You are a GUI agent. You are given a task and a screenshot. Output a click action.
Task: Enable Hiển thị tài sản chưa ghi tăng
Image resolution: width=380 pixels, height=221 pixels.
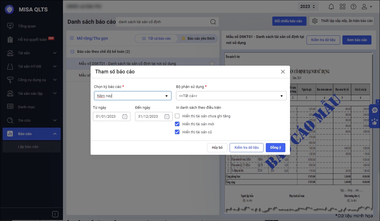tap(177, 116)
